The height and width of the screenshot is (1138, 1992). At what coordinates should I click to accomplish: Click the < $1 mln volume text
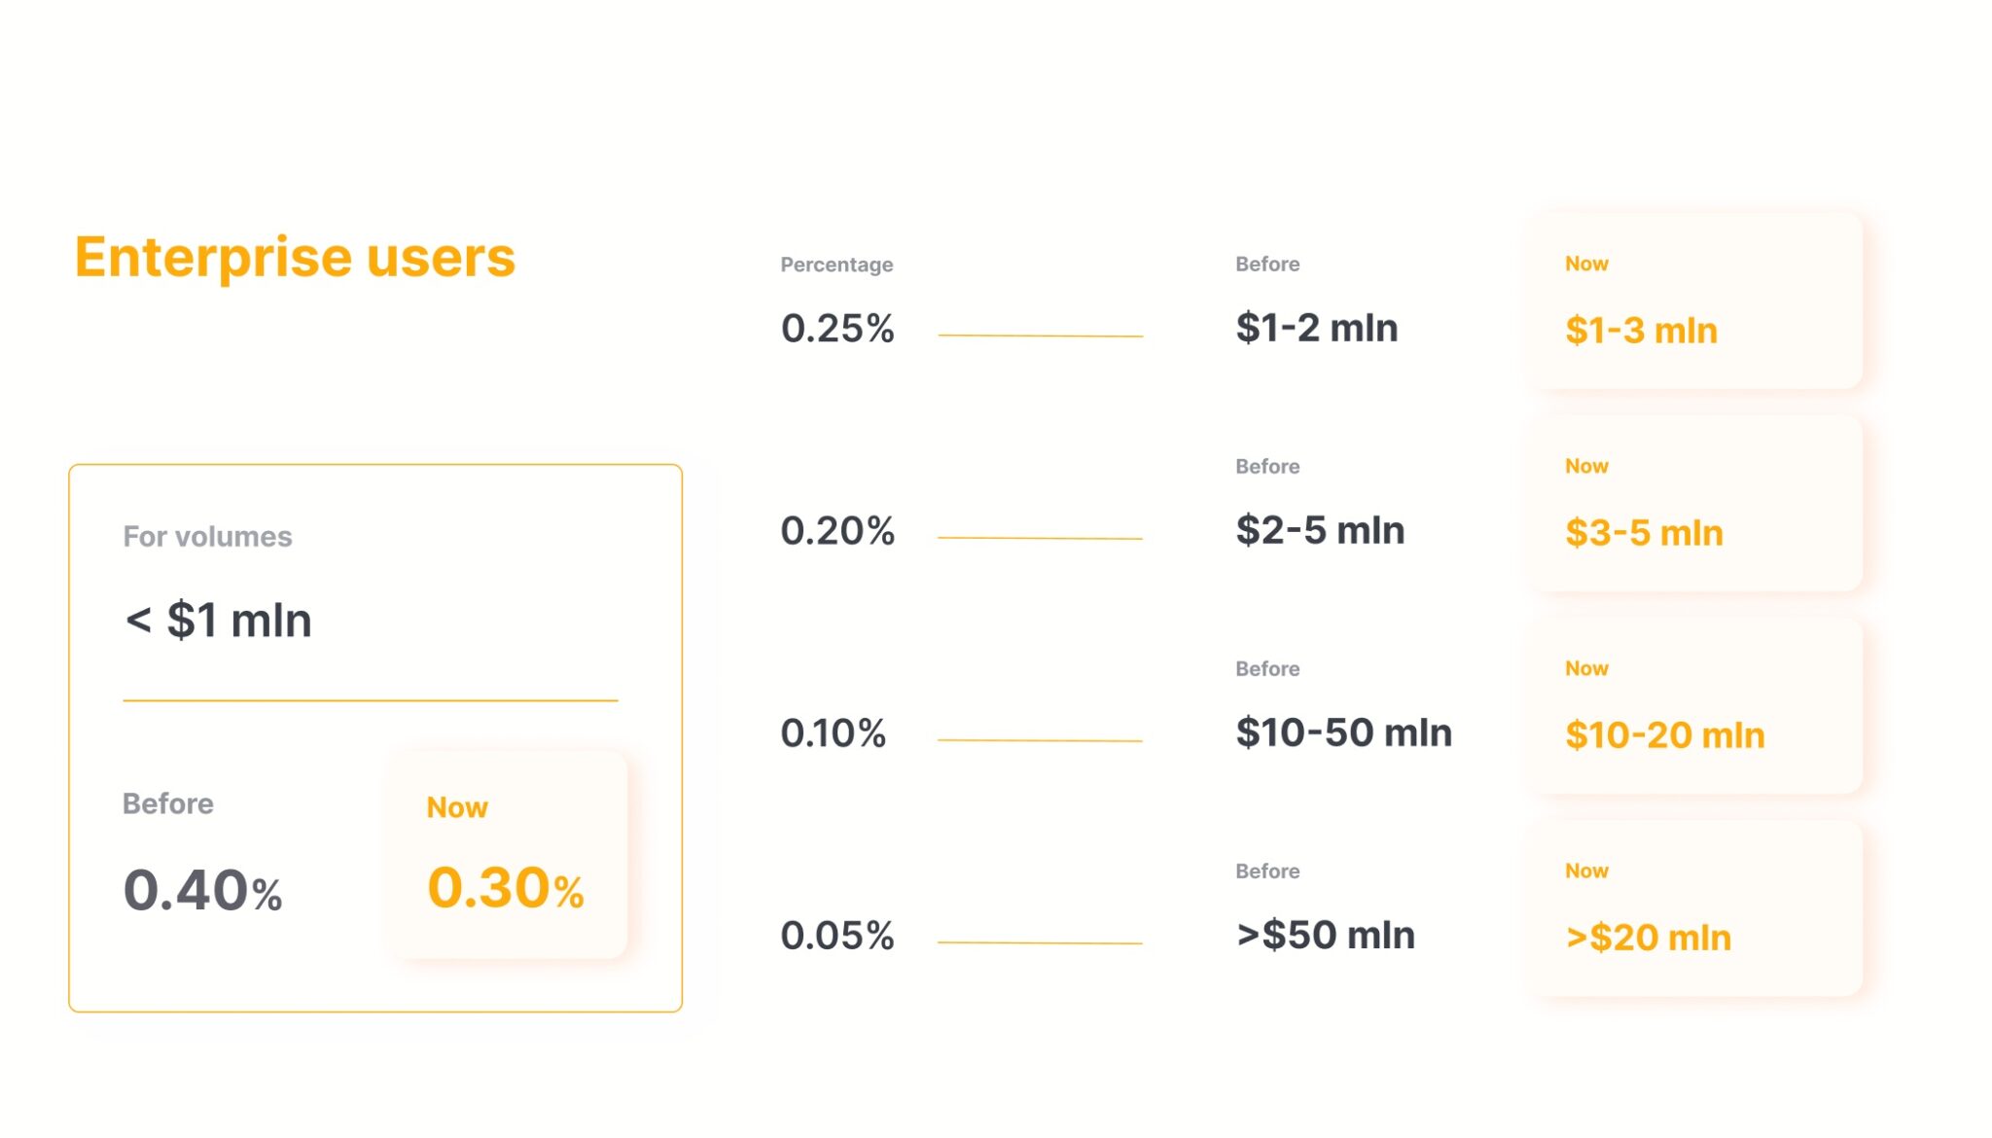click(219, 621)
